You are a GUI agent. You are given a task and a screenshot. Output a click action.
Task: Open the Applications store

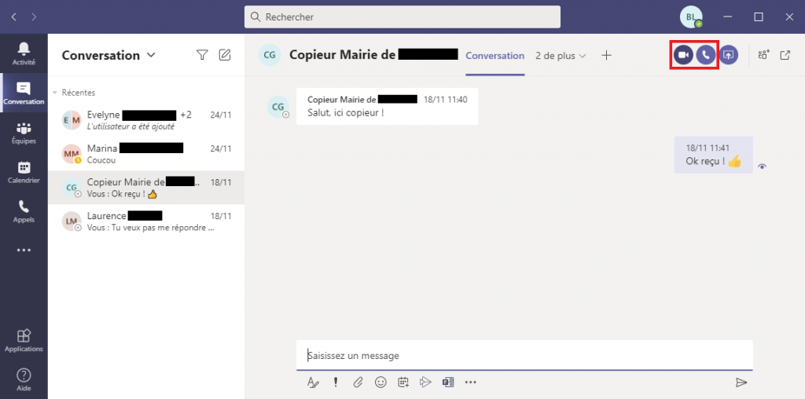(24, 341)
